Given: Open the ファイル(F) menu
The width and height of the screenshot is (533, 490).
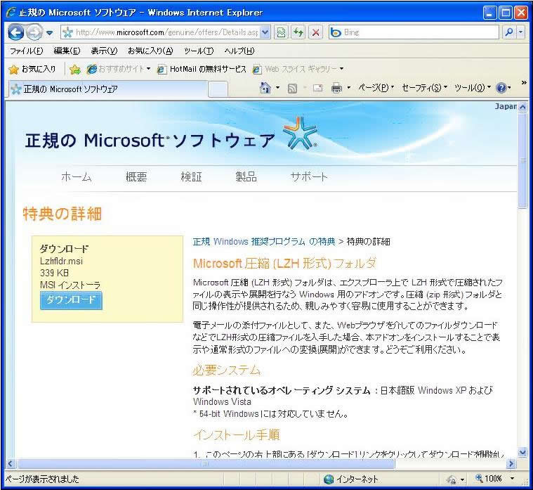Looking at the screenshot, I should click(x=27, y=51).
